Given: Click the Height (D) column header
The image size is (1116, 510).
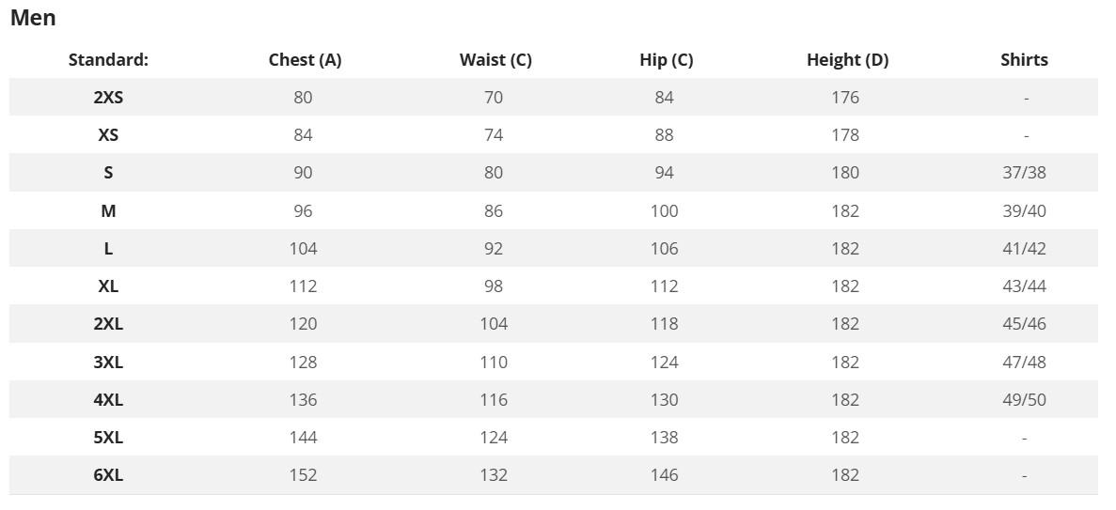Looking at the screenshot, I should tap(847, 60).
